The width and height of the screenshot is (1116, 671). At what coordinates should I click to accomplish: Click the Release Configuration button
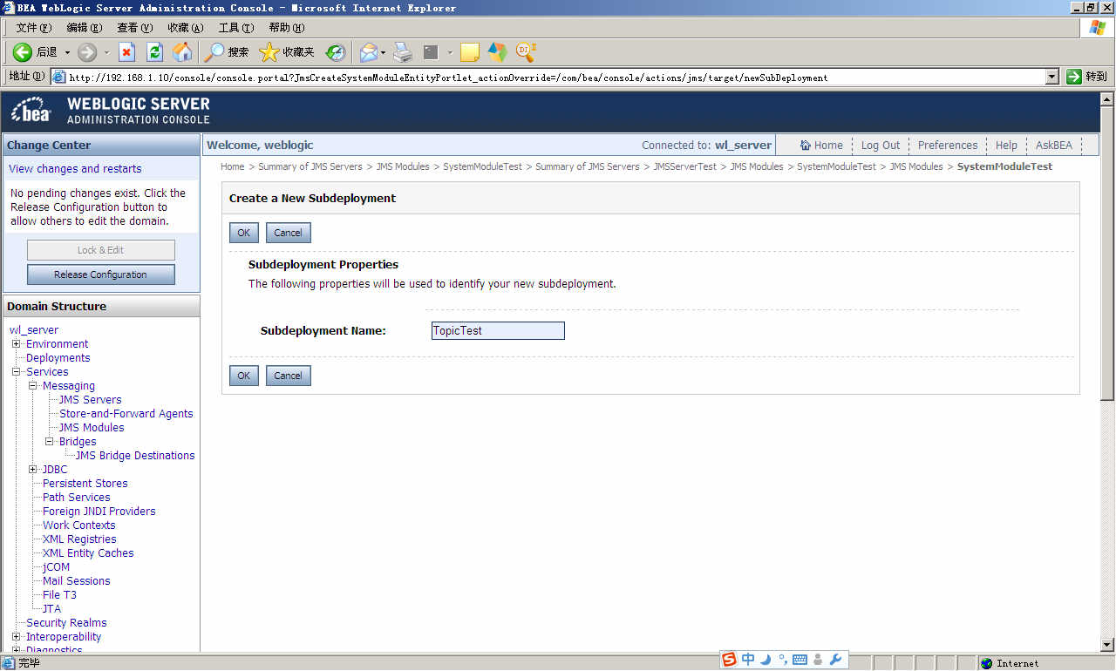click(x=101, y=274)
